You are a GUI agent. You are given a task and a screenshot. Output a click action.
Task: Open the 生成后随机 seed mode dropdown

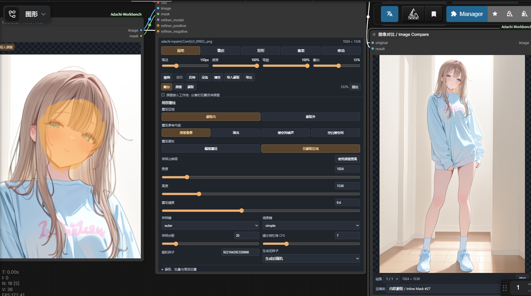tap(311, 259)
